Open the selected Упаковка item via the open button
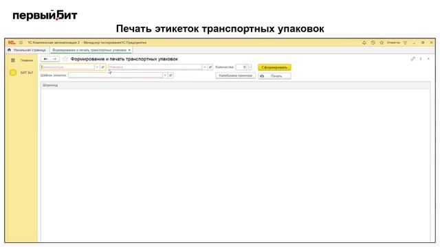 210,67
